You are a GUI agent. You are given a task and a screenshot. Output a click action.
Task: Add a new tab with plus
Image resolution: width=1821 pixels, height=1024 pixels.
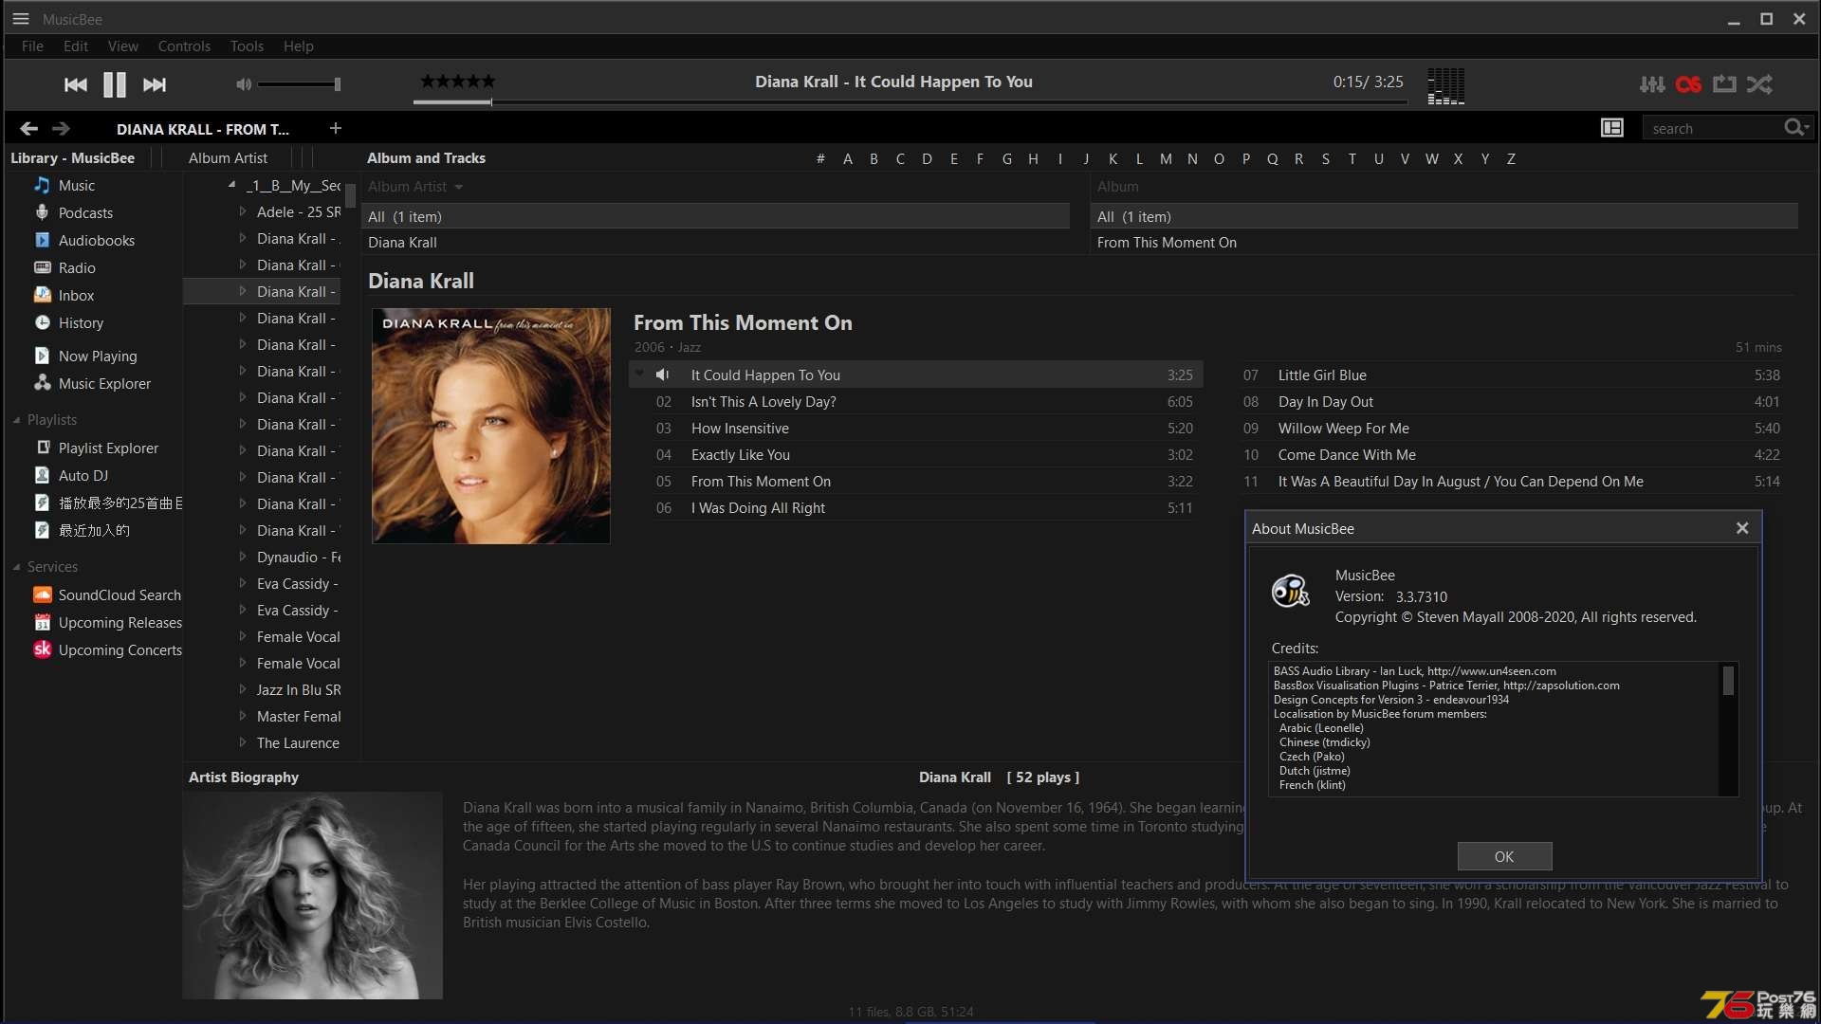tap(335, 128)
